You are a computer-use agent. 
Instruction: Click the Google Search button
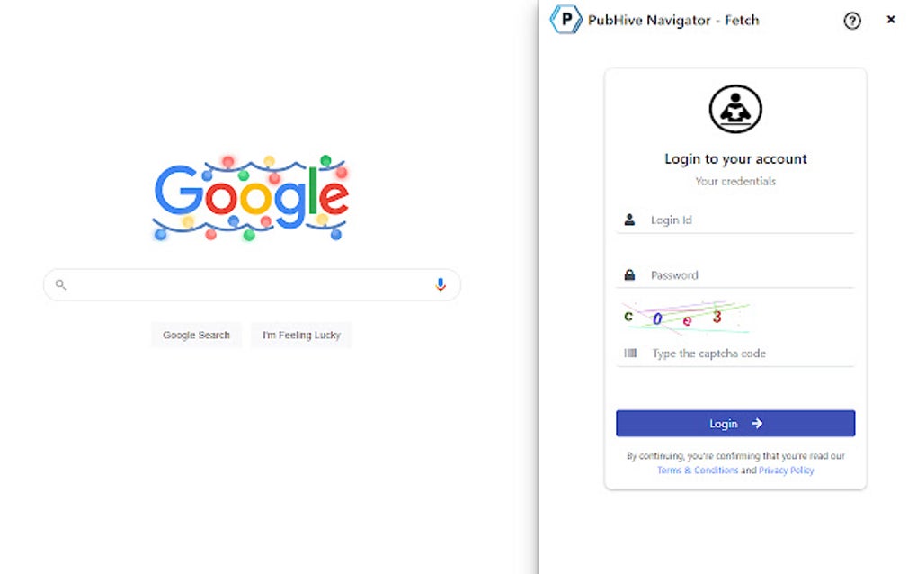coord(196,335)
